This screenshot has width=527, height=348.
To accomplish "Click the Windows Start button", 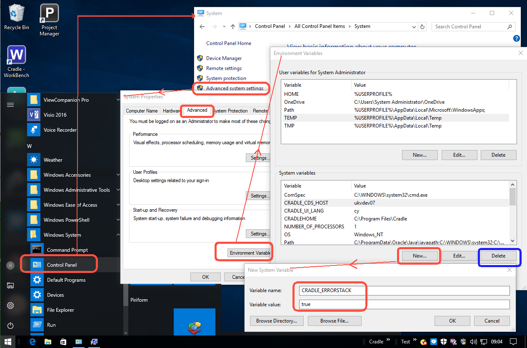I will pos(8,342).
